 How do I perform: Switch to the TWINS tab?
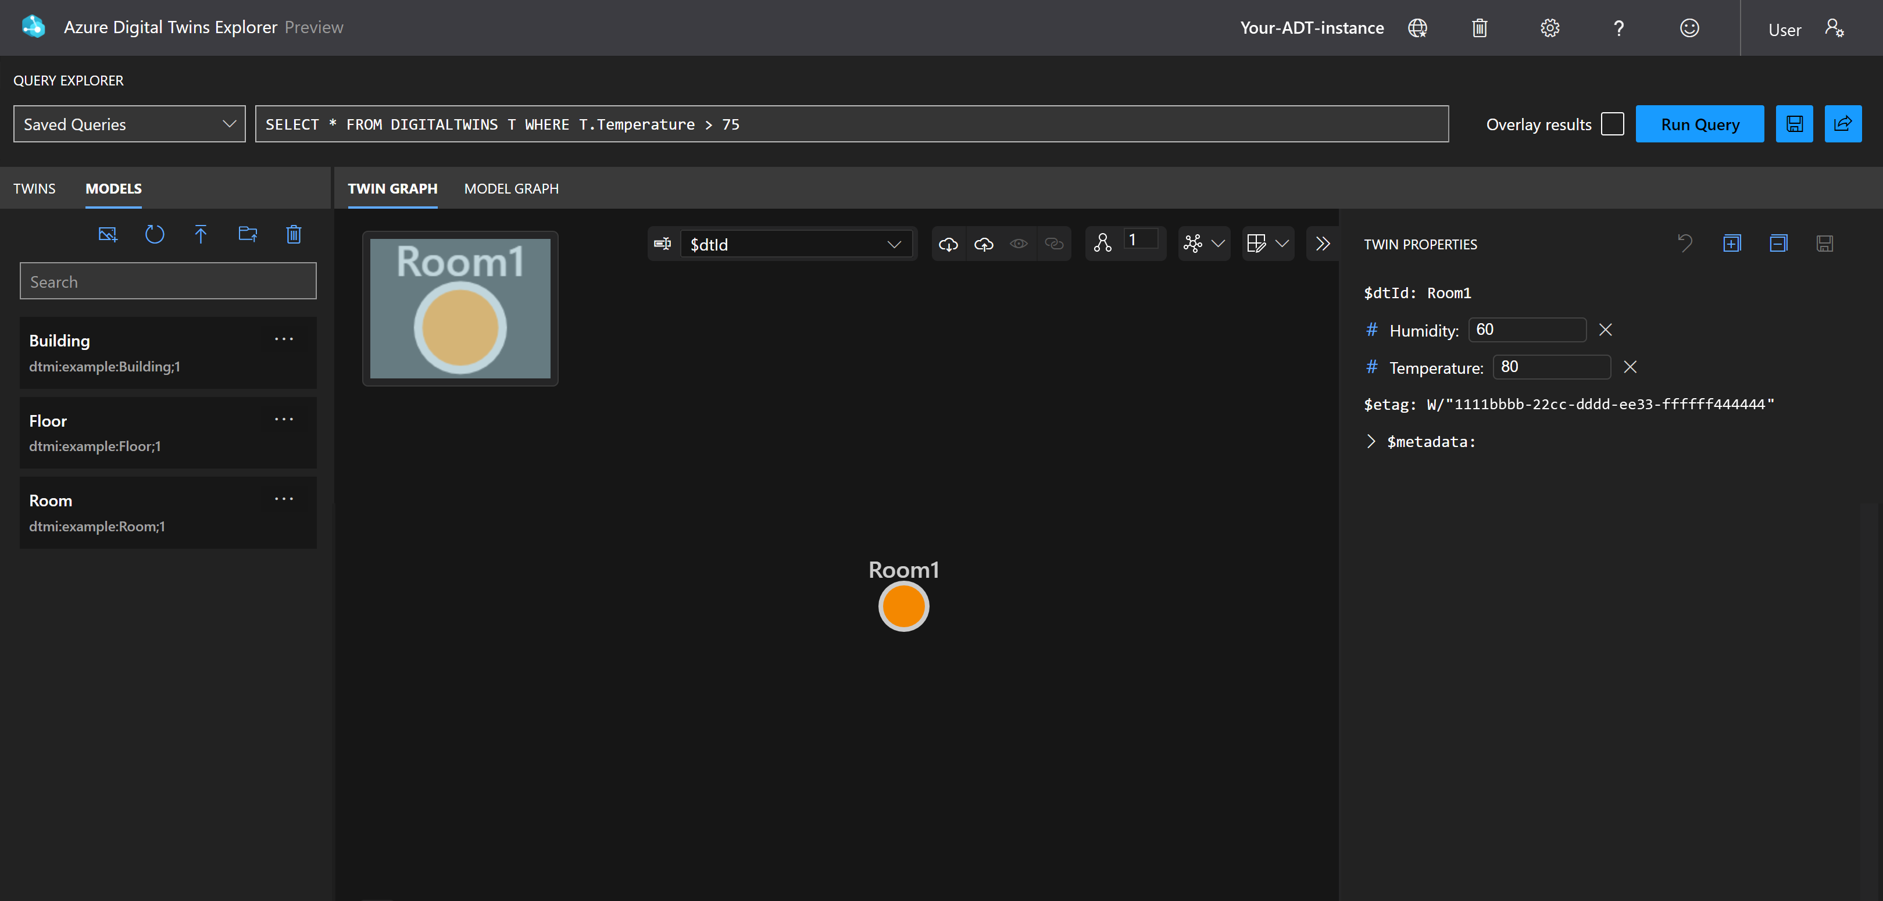[x=34, y=188]
